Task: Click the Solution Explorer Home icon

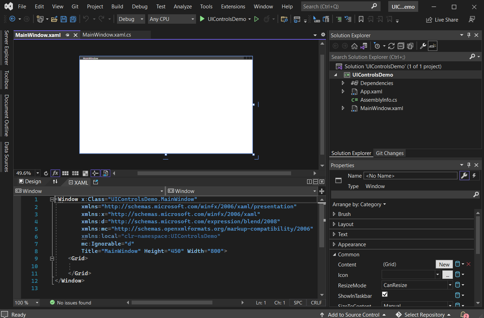Action: [354, 46]
